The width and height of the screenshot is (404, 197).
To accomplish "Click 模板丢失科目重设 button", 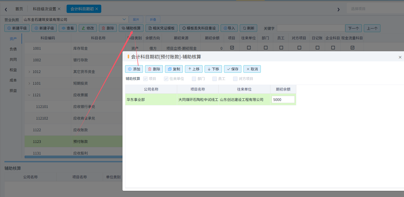I will [199, 28].
